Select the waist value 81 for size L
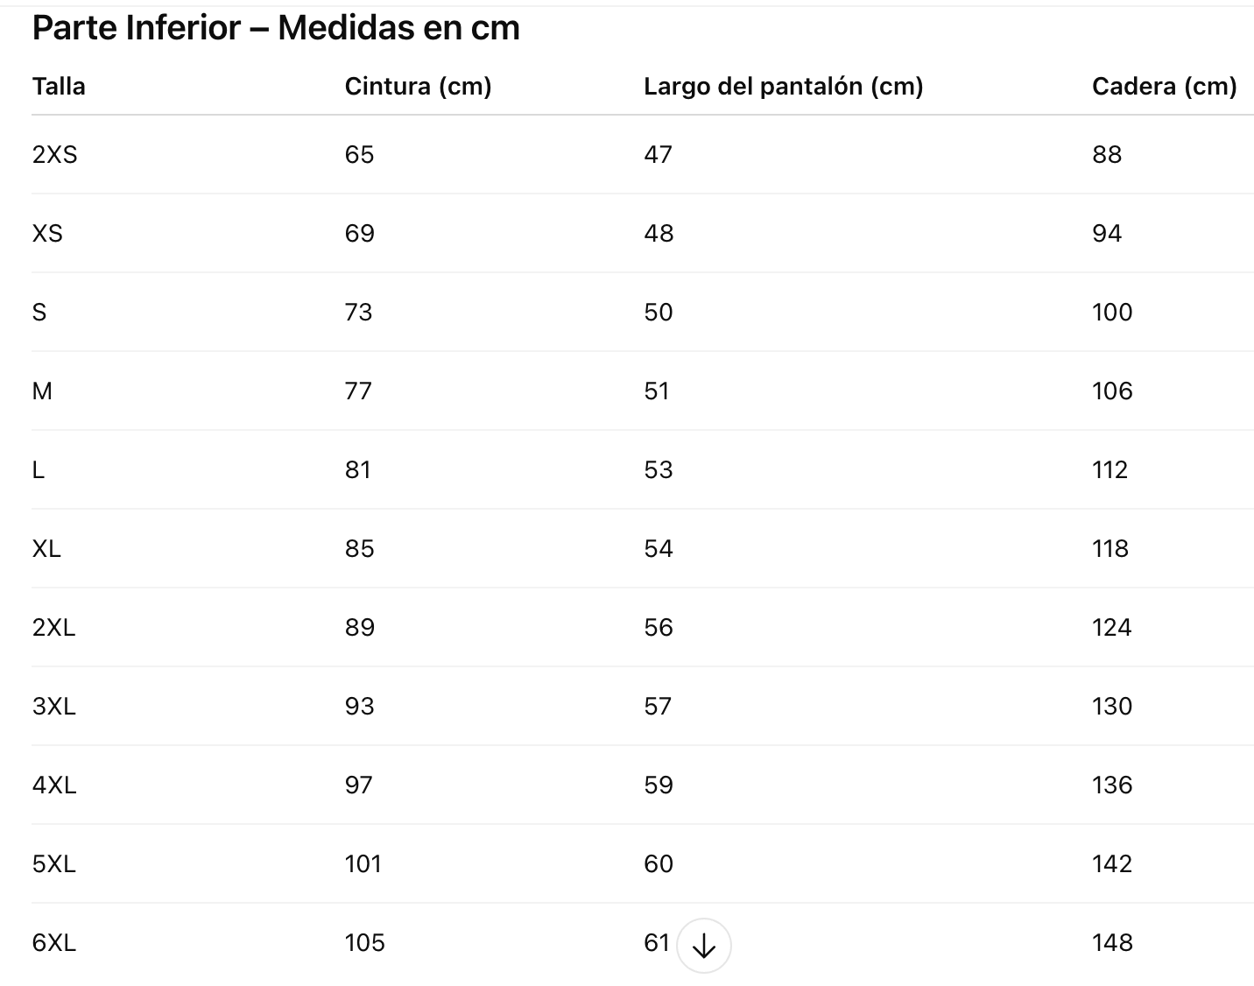The width and height of the screenshot is (1254, 986). click(x=357, y=470)
